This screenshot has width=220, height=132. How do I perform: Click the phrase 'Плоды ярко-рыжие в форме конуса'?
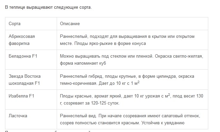(110, 44)
